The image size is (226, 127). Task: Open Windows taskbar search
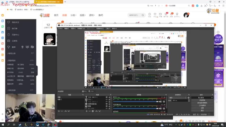click(8, 124)
